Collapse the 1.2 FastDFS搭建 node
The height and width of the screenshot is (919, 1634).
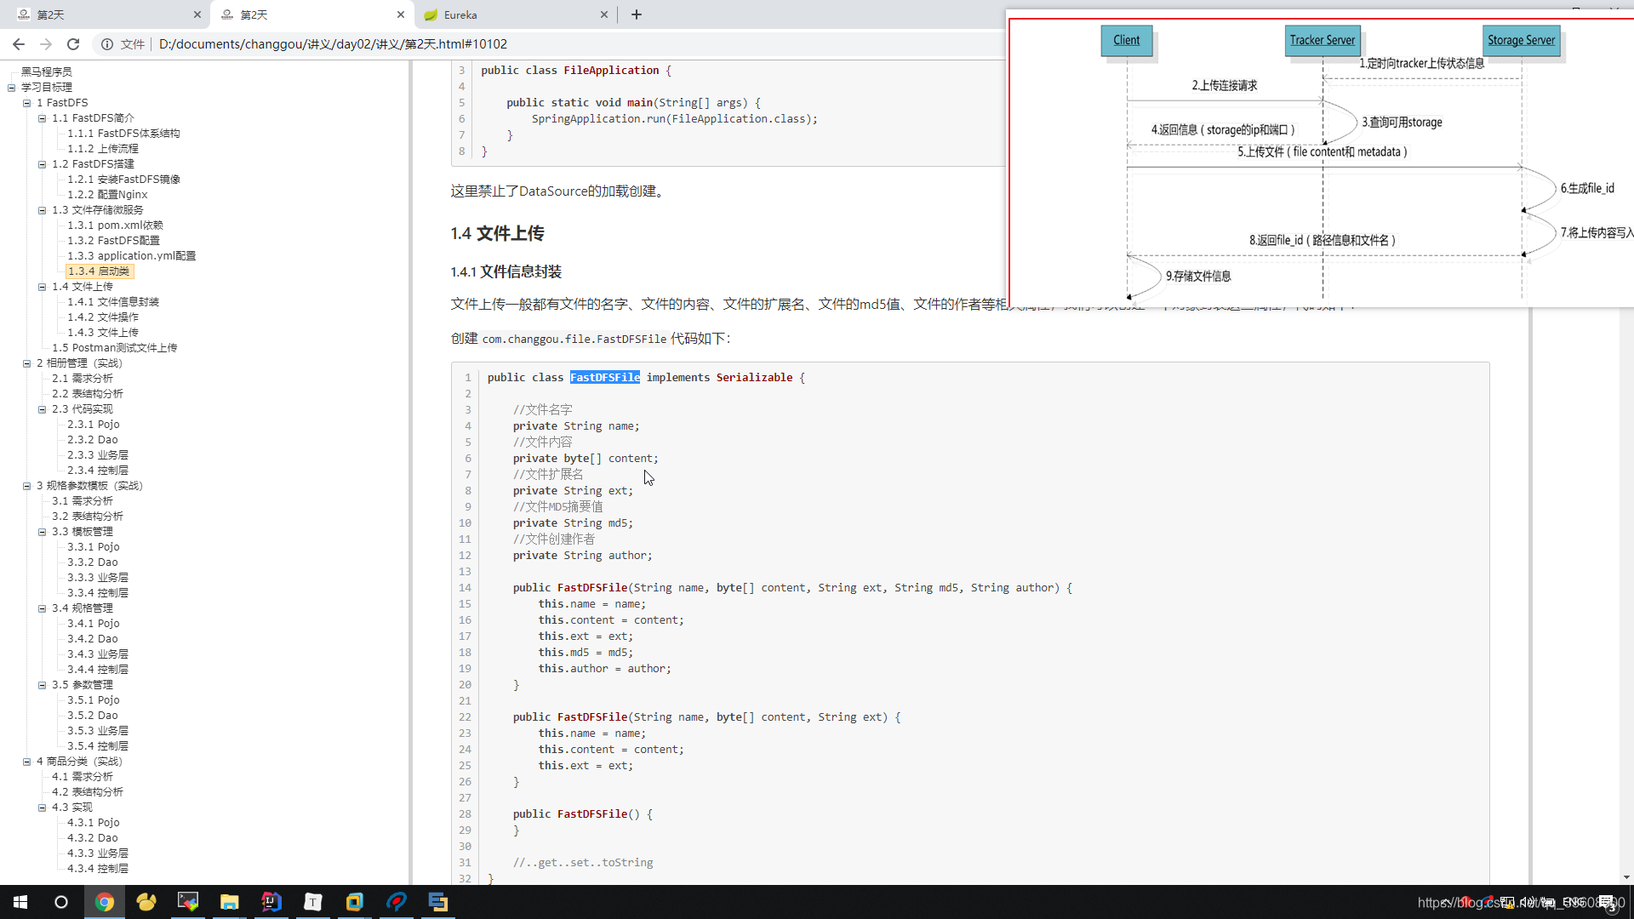coord(43,164)
